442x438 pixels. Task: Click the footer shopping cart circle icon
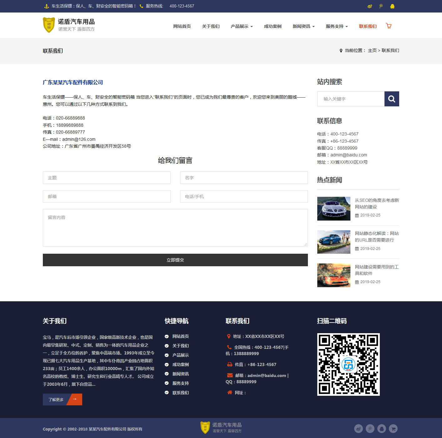click(x=393, y=429)
